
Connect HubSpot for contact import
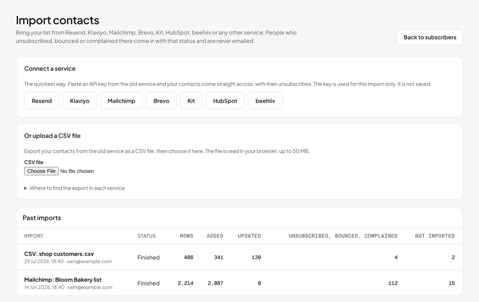[x=225, y=101]
